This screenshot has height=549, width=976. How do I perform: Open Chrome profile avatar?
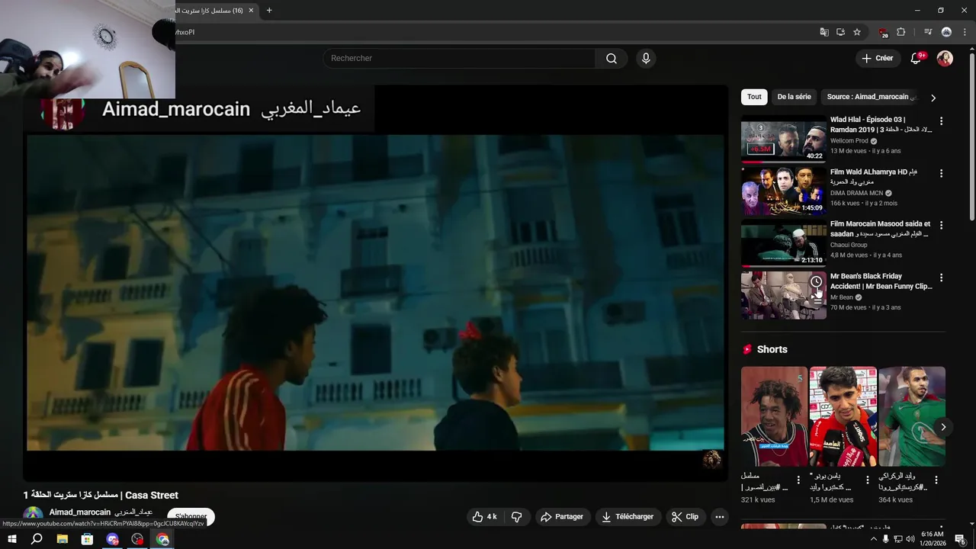[946, 32]
